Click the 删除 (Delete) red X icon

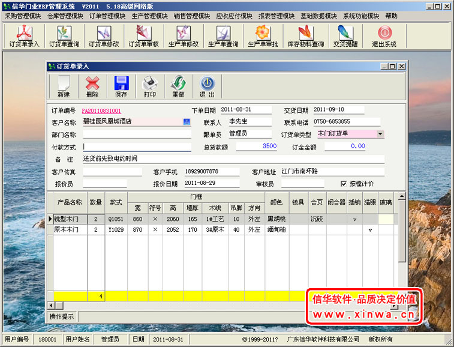coord(92,86)
